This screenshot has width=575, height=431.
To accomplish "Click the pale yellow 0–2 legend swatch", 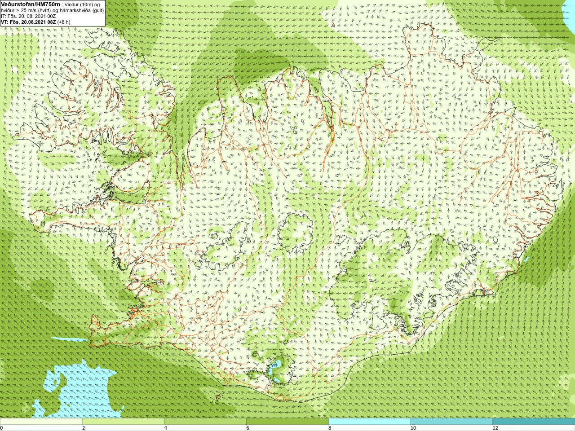I will [41, 422].
